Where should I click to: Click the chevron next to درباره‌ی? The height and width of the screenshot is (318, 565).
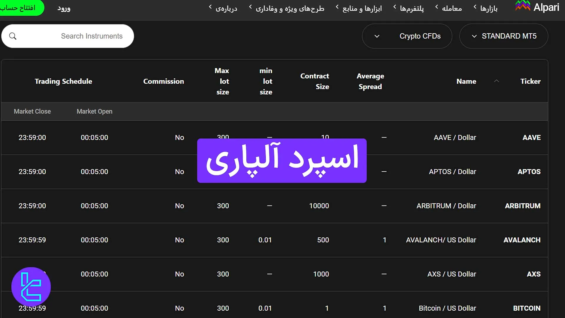point(210,8)
